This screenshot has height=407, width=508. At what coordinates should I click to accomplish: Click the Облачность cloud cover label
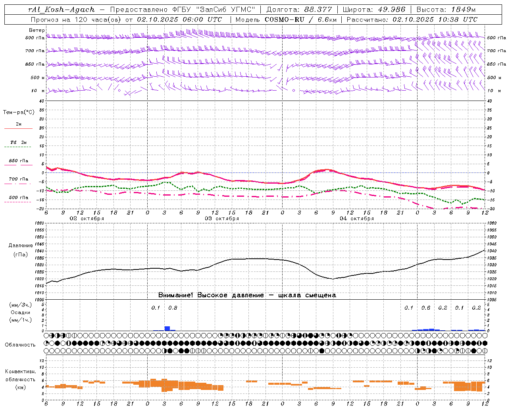[20, 345]
